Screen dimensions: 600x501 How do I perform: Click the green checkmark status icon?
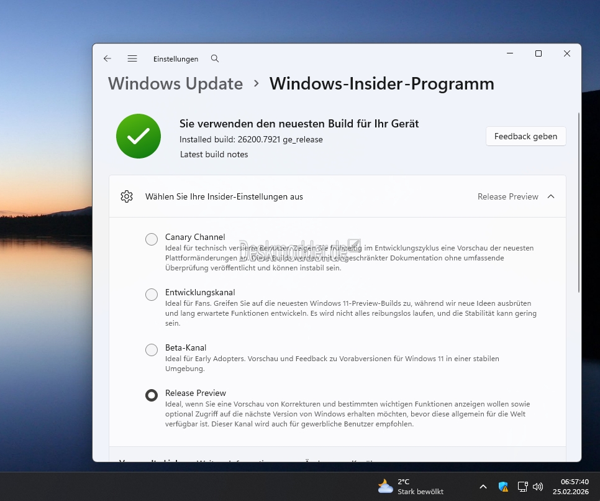click(x=139, y=136)
